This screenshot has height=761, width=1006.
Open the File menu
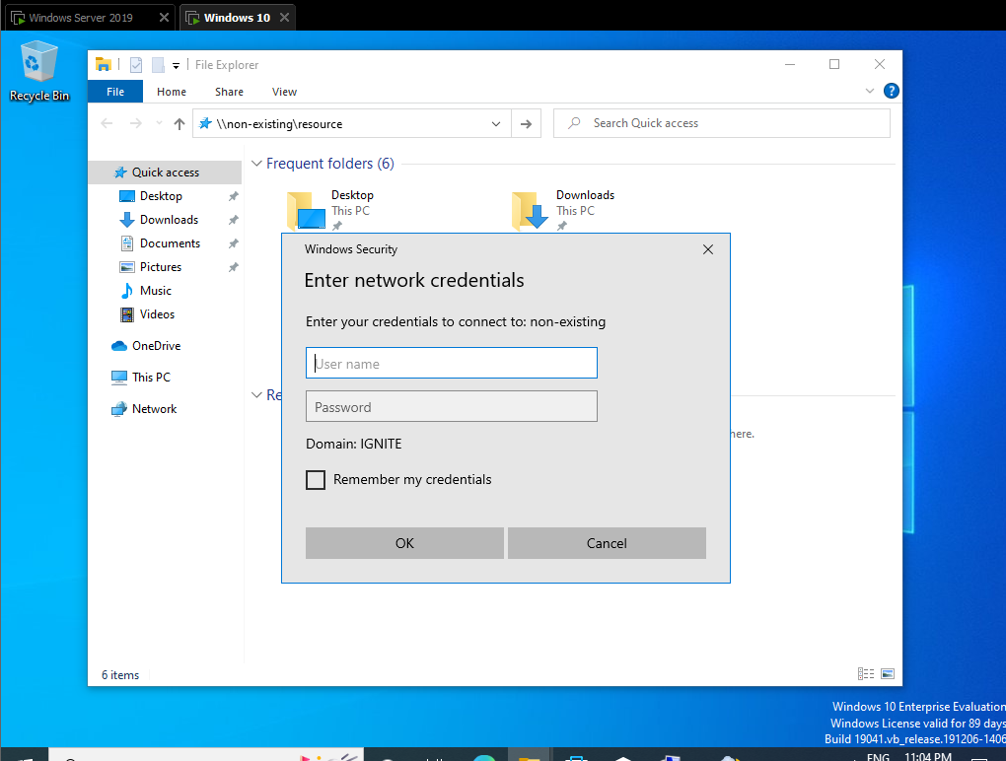coord(115,91)
